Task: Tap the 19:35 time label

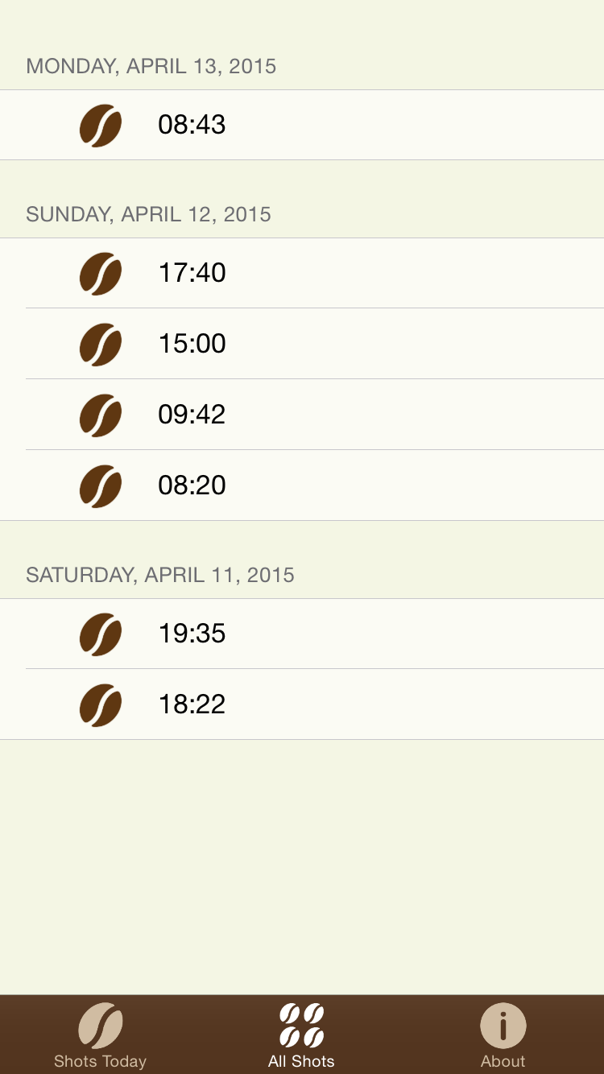Action: [x=192, y=634]
